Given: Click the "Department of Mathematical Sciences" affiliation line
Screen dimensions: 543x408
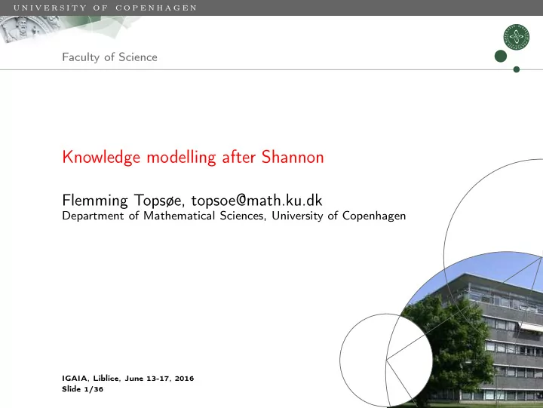Looking at the screenshot, I should (234, 216).
